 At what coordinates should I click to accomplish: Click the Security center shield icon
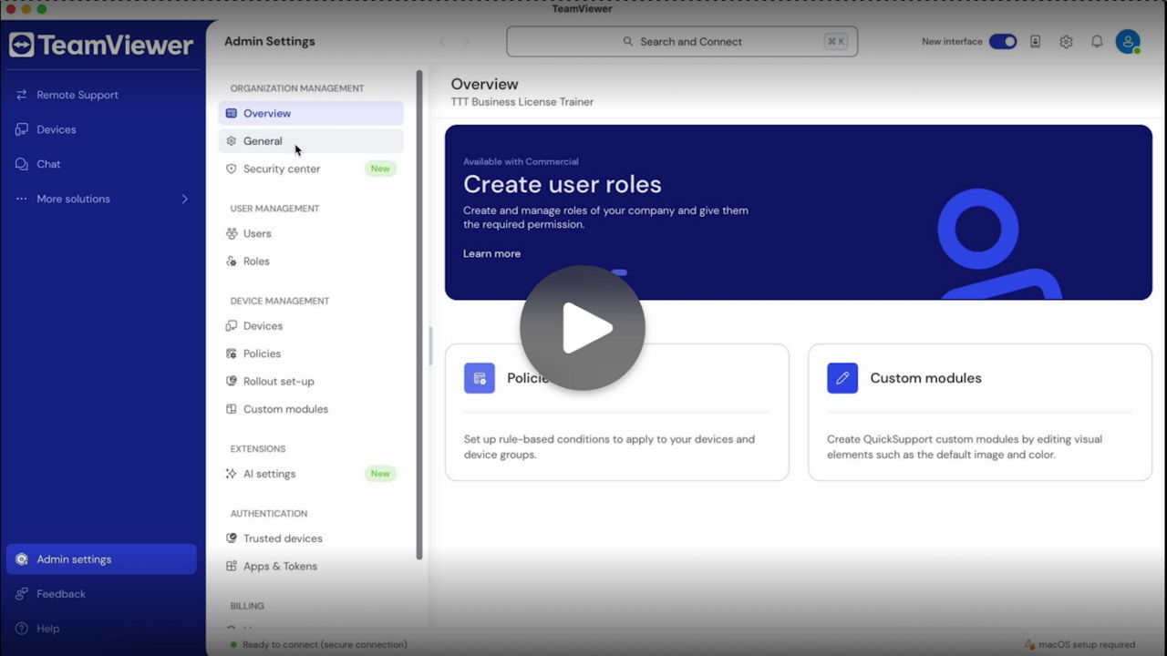click(x=232, y=169)
